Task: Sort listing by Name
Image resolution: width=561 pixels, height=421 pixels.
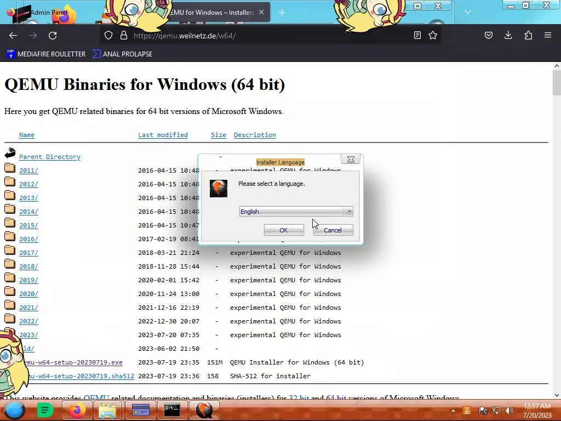Action: [x=27, y=135]
